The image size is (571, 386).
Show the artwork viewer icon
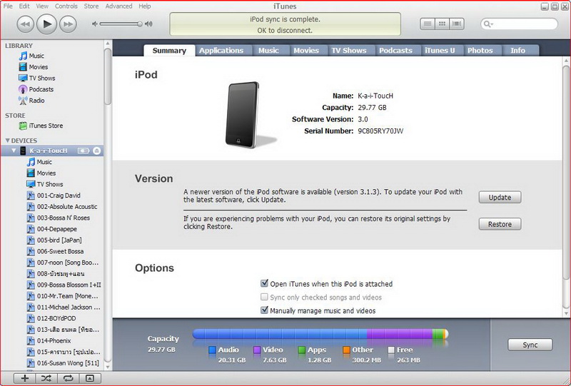pyautogui.click(x=89, y=378)
